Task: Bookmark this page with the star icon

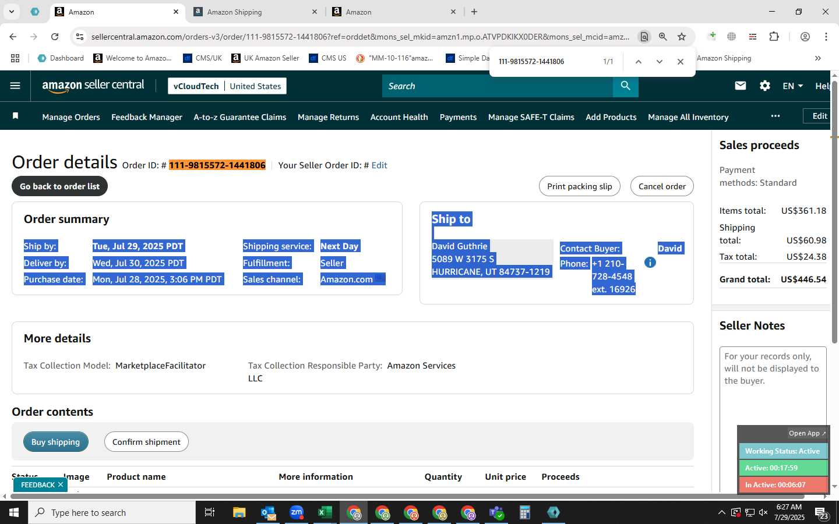Action: pyautogui.click(x=682, y=37)
